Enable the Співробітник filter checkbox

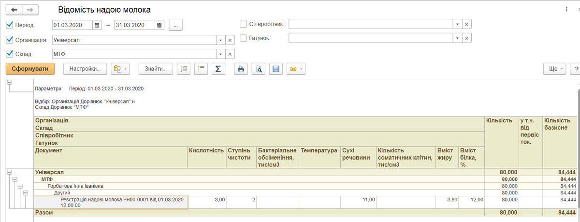pyautogui.click(x=243, y=24)
